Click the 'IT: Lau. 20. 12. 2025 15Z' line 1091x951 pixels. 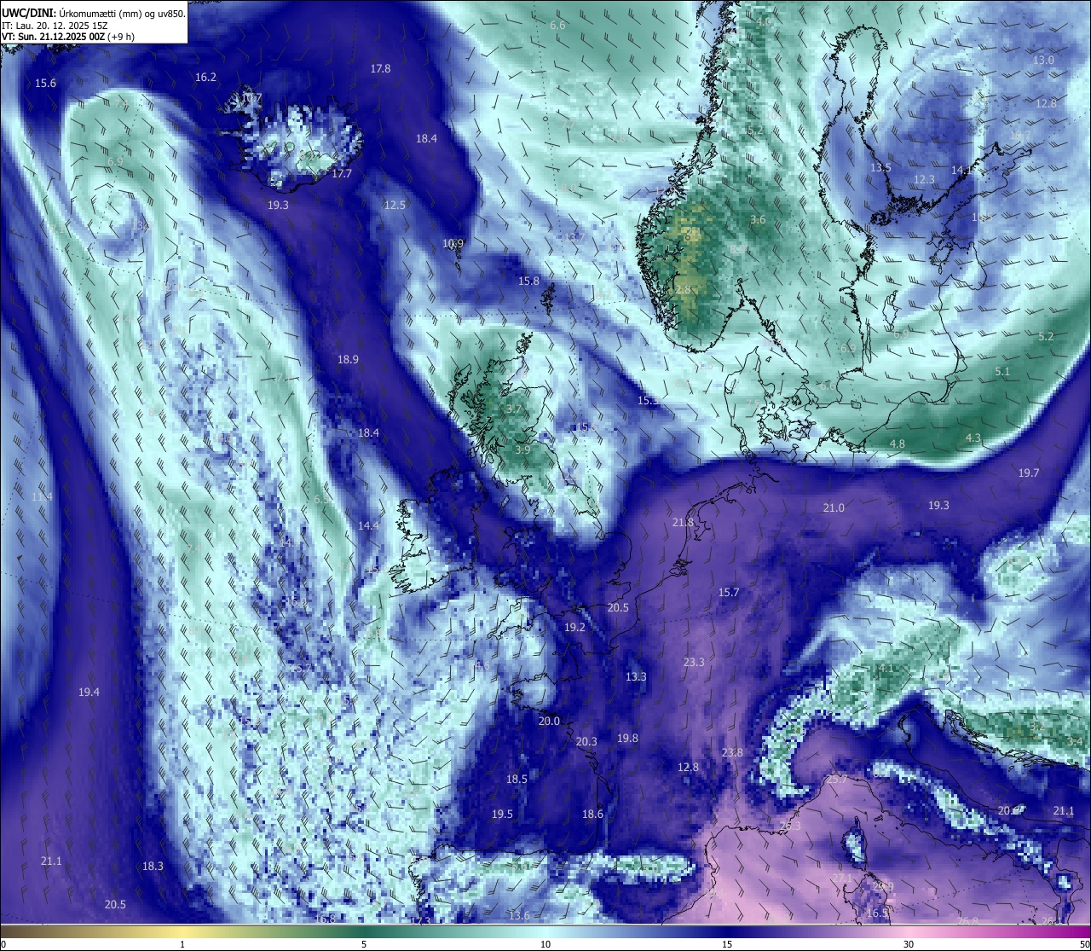(55, 26)
